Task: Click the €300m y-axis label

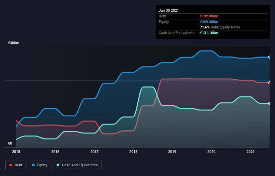Action: pyautogui.click(x=14, y=43)
